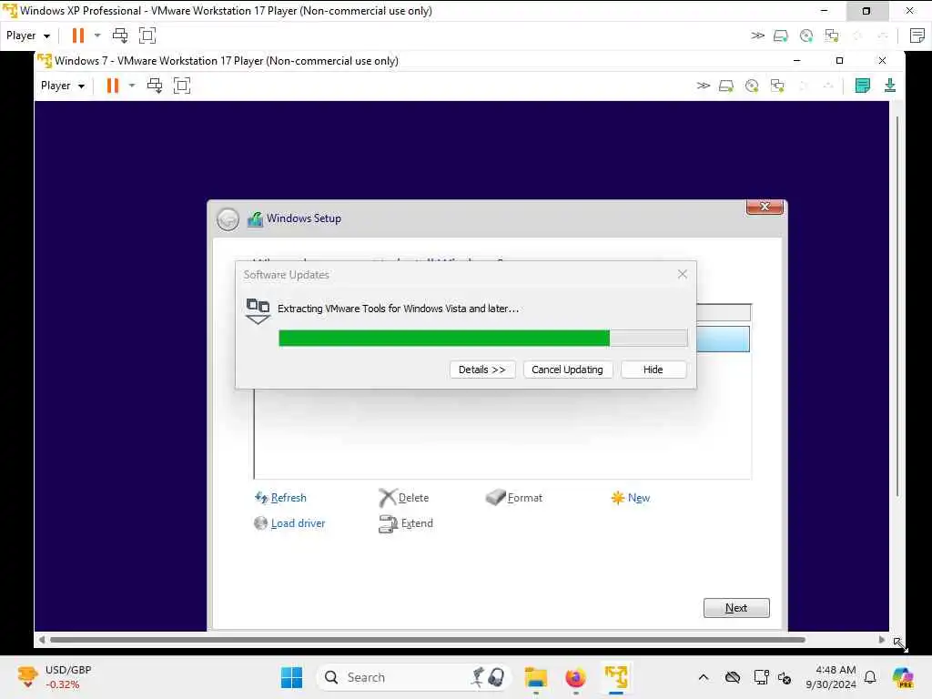Open the Player menu in the Windows XP Professional window

pyautogui.click(x=28, y=35)
